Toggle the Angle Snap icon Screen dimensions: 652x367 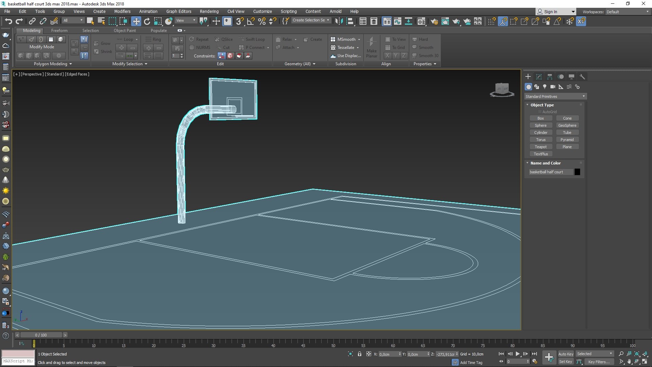[251, 21]
